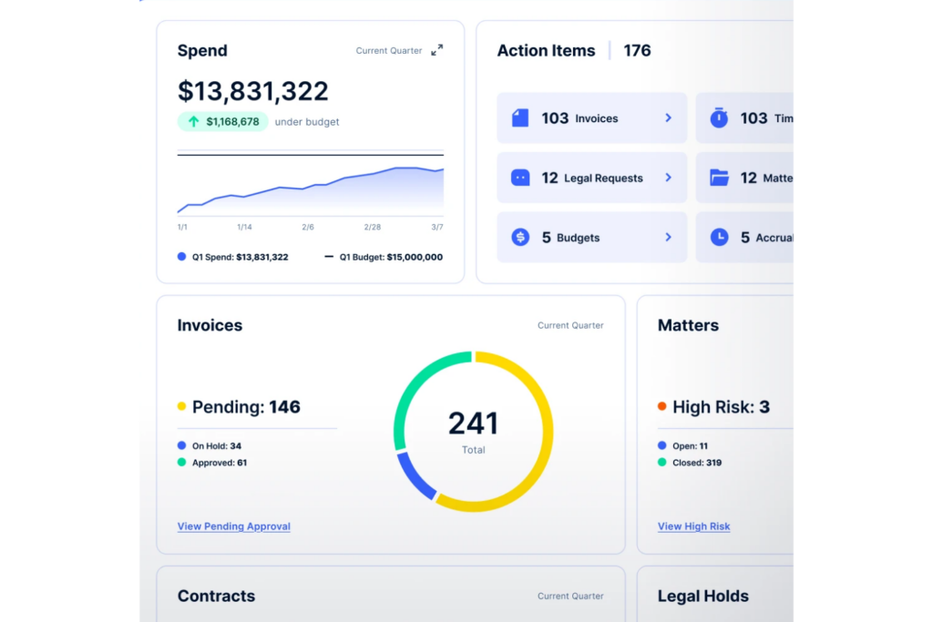Click the green Approved legend dot
The width and height of the screenshot is (933, 622).
[x=181, y=462]
